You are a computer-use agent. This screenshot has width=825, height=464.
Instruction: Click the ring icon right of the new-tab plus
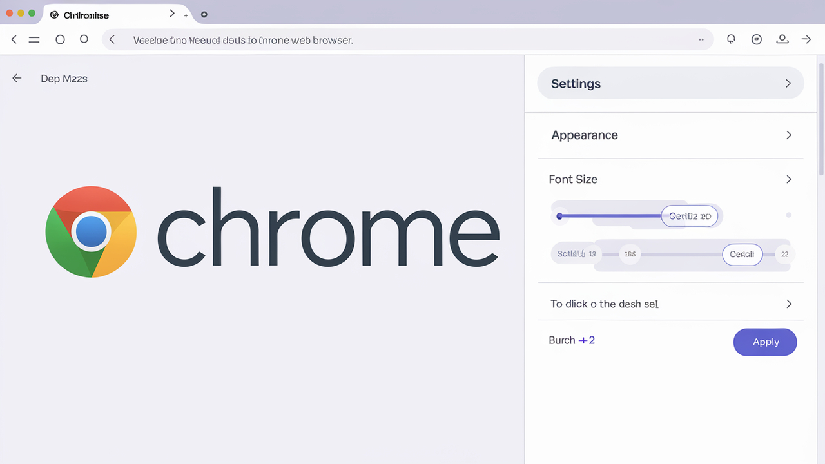tap(204, 14)
